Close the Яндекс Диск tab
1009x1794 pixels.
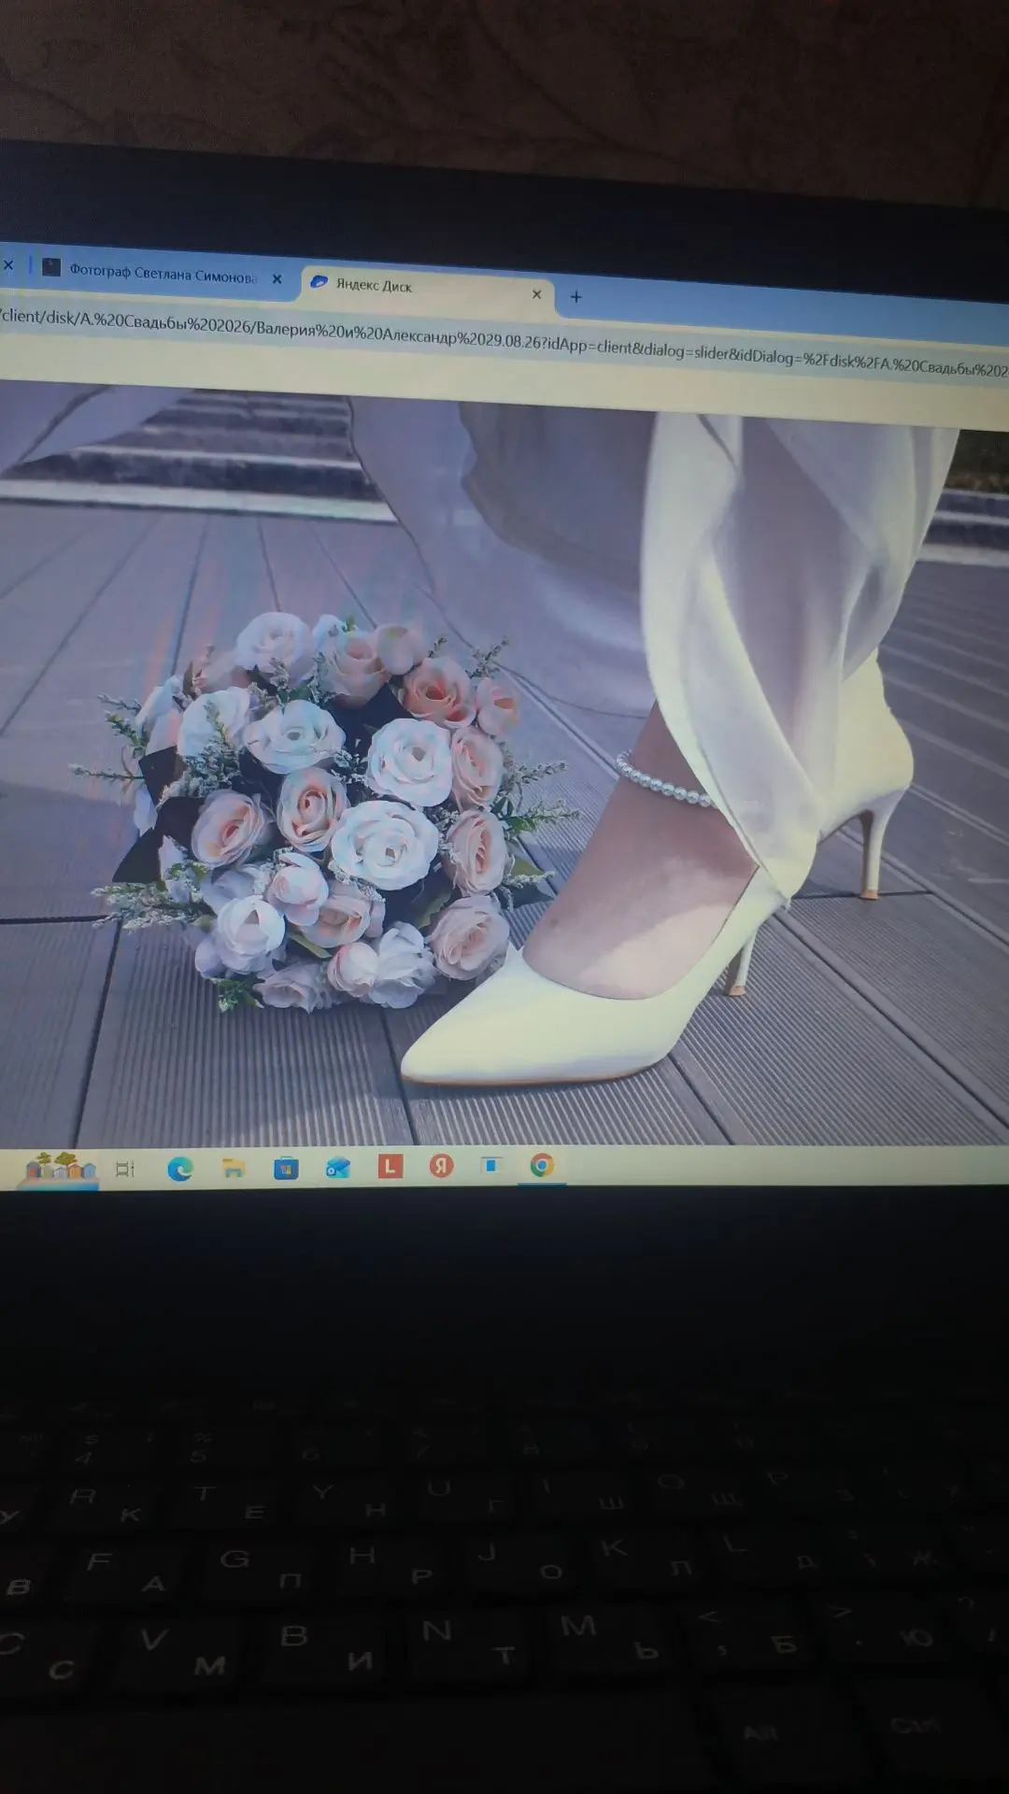(x=536, y=294)
